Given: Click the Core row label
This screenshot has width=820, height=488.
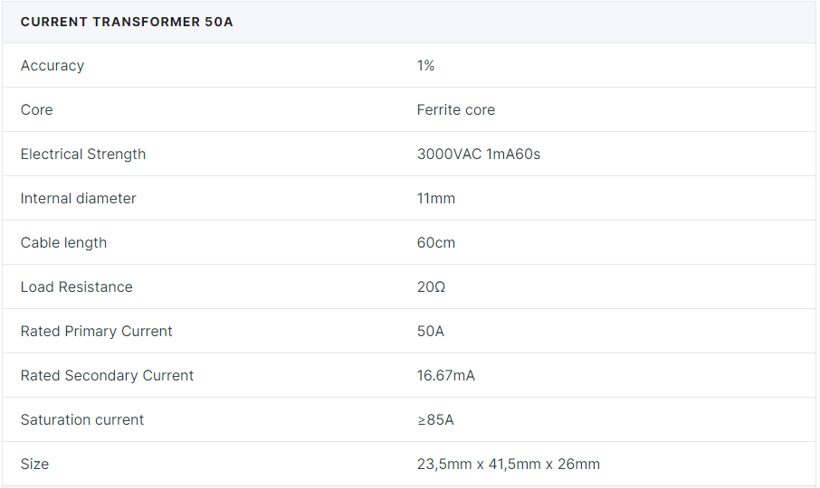Looking at the screenshot, I should click(37, 110).
